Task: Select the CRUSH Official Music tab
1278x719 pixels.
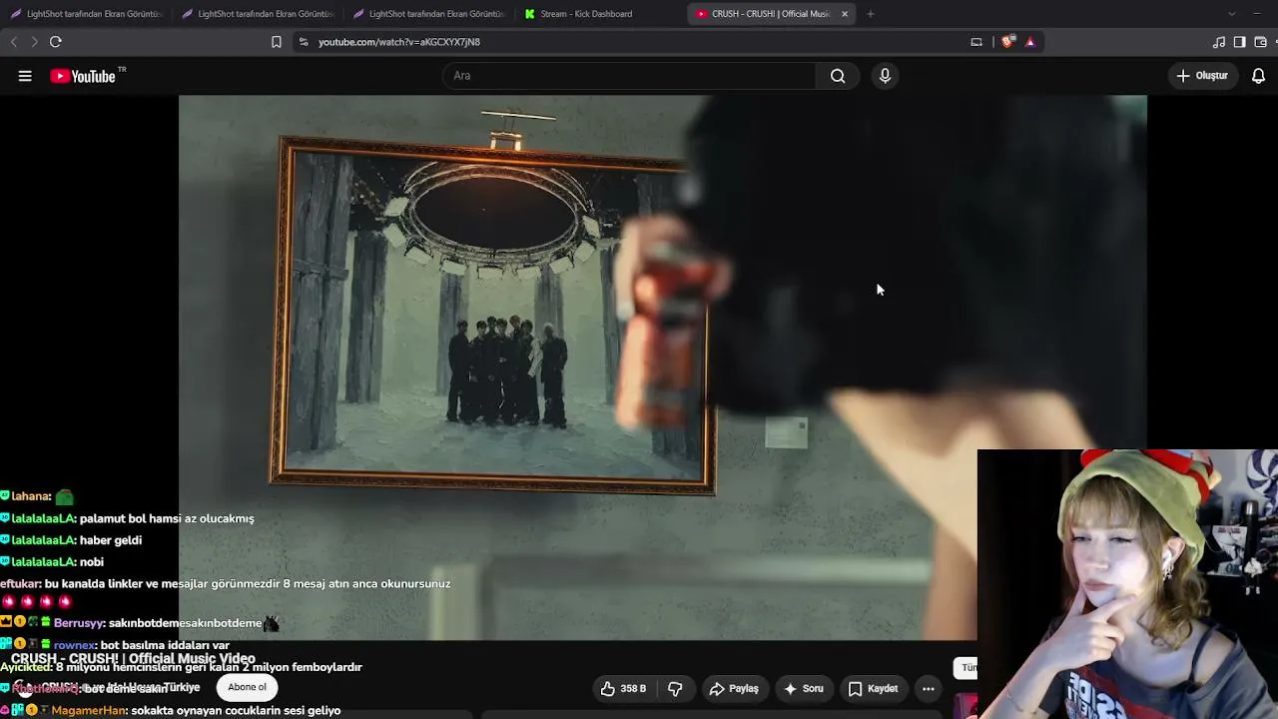Action: point(771,14)
